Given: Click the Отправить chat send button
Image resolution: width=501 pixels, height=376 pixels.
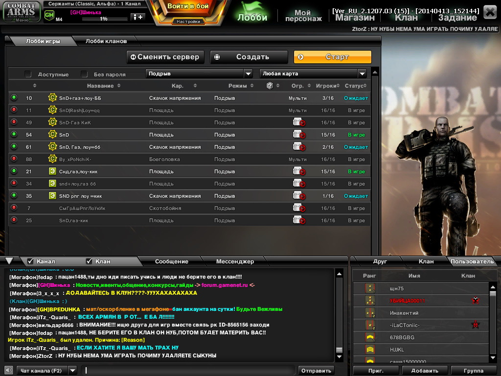Looking at the screenshot, I should (x=316, y=371).
